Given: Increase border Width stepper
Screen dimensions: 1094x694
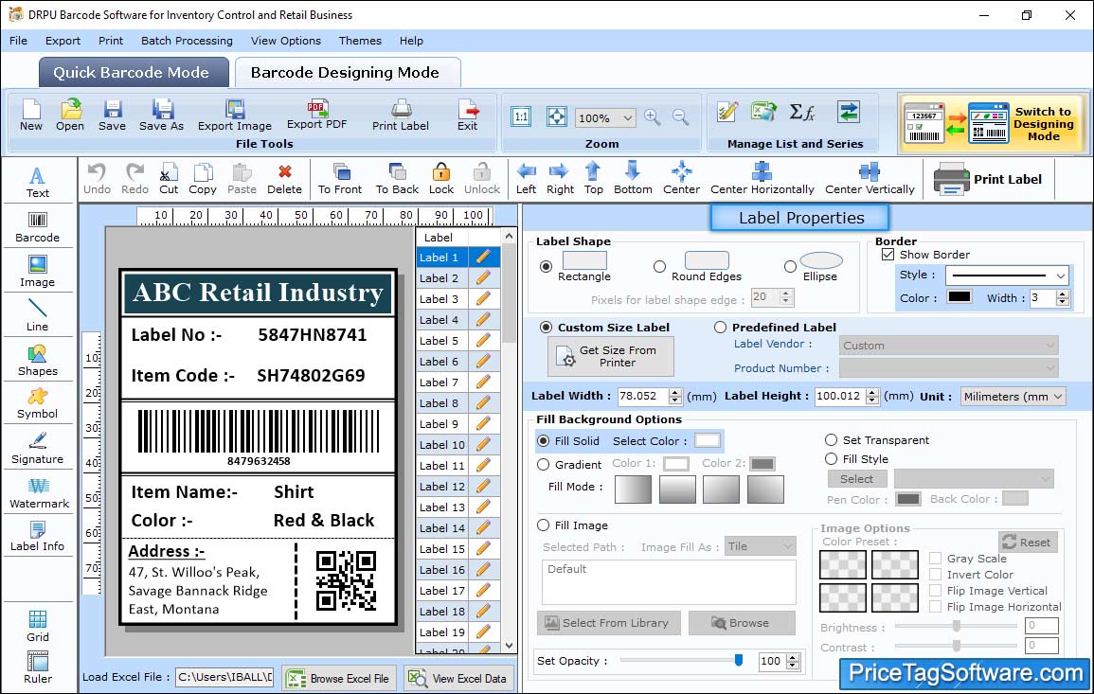Looking at the screenshot, I should tap(1063, 294).
